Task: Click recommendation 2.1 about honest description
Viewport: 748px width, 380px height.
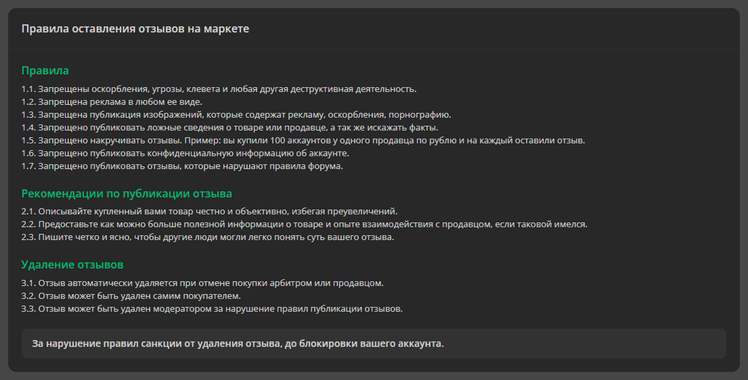Action: tap(210, 211)
